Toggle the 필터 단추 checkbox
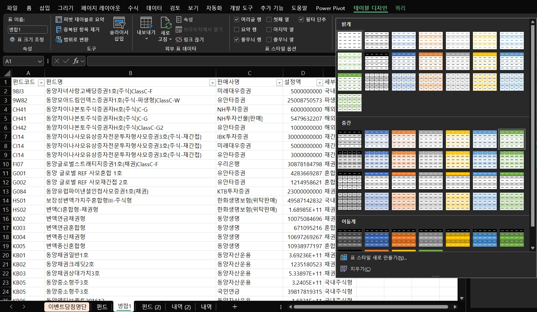Image resolution: width=537 pixels, height=312 pixels. pyautogui.click(x=301, y=19)
